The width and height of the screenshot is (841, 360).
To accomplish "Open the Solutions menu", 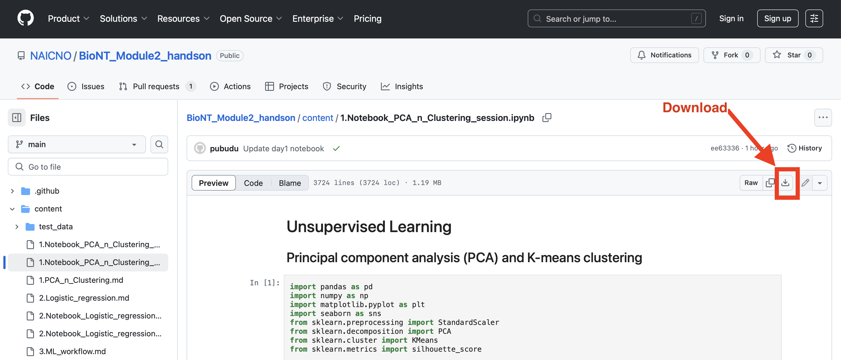I will 123,19.
